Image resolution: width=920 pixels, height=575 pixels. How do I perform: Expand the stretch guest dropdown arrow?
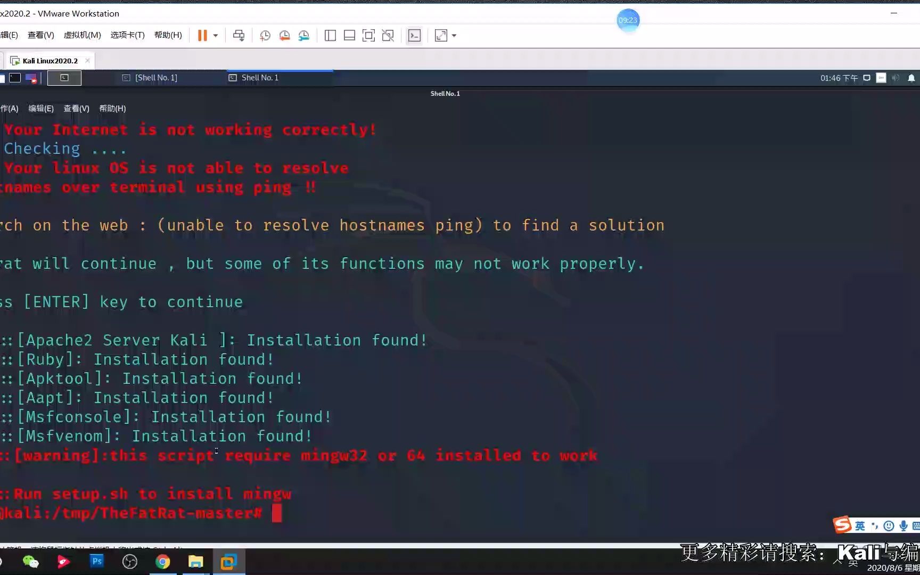click(454, 36)
